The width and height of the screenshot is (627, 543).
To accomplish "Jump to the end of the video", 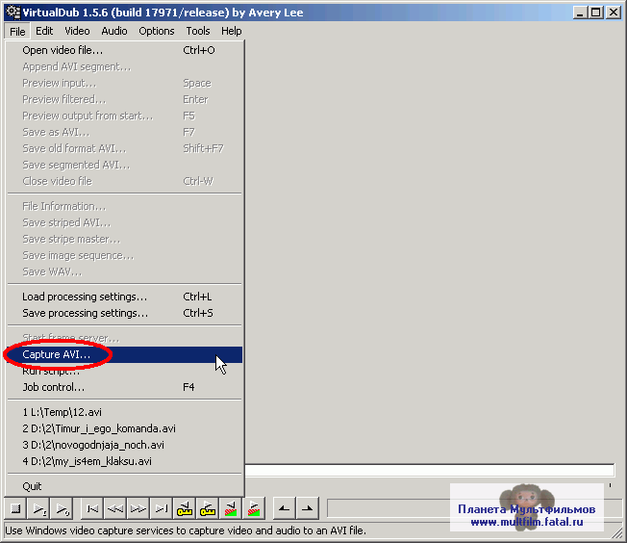I will (x=162, y=508).
